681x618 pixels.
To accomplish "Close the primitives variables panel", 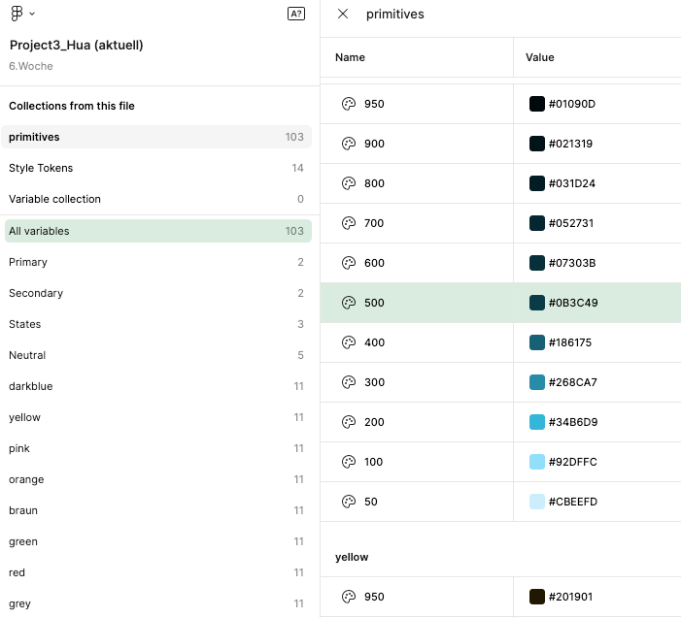I will 343,15.
